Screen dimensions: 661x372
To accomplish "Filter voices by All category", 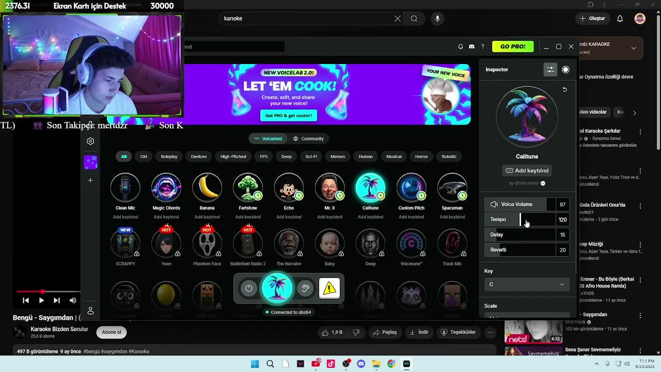I will (124, 157).
